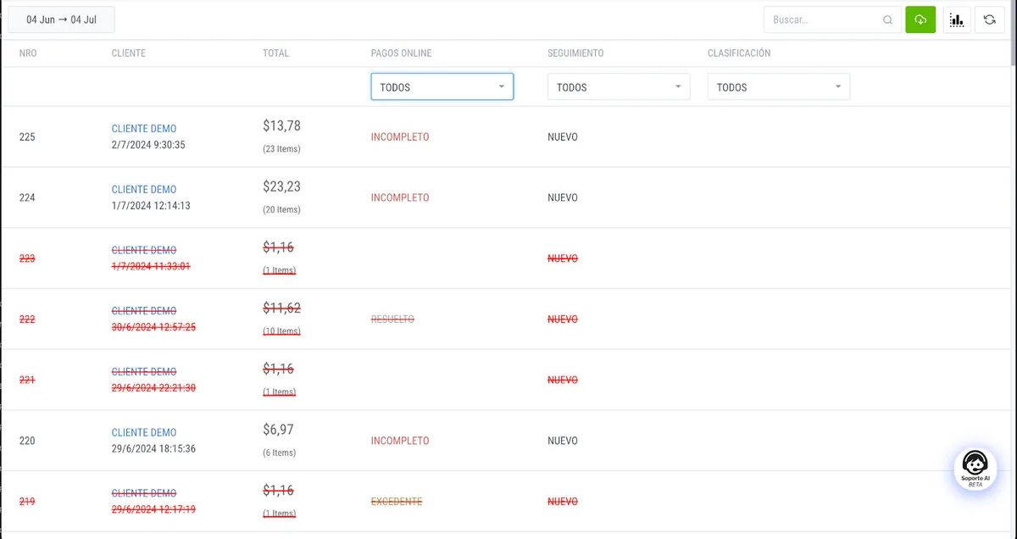1017x539 pixels.
Task: Open the bar chart statistics icon
Action: (957, 19)
